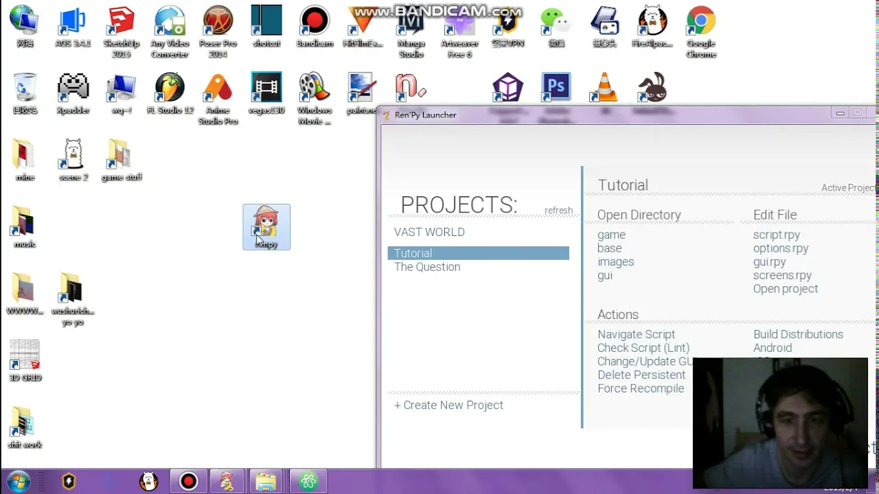Screen dimensions: 879x494
Task: Open the Xpadder desktop shortcut
Action: tap(73, 94)
